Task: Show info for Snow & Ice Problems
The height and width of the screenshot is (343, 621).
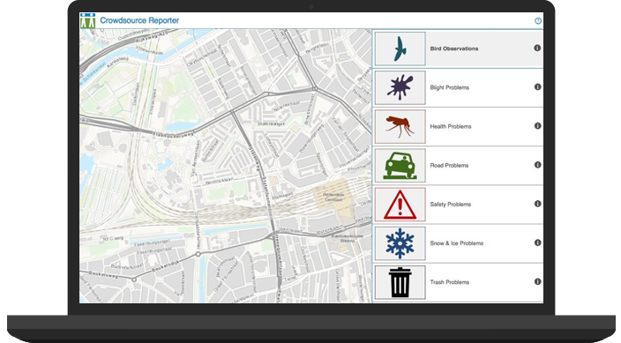Action: click(x=537, y=242)
